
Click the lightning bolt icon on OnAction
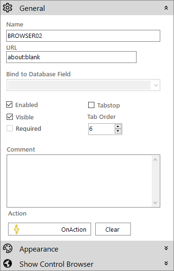click(x=16, y=229)
